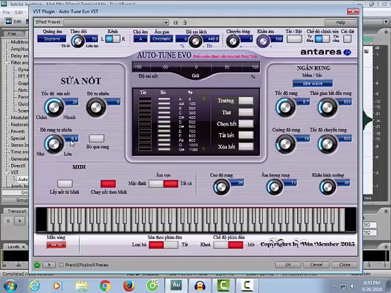Click the delete preset trash icon

[185, 22]
